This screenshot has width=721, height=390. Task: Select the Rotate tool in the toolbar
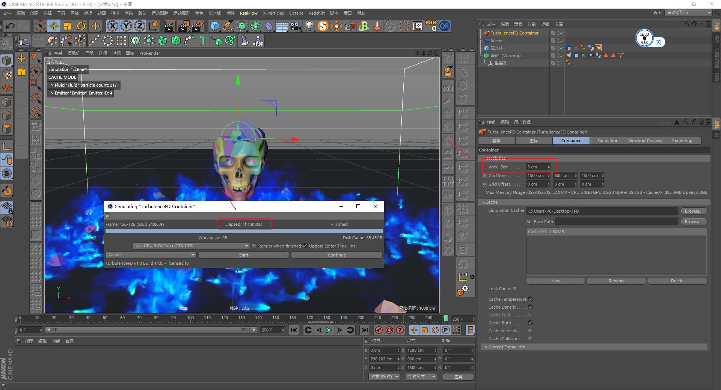[81, 26]
